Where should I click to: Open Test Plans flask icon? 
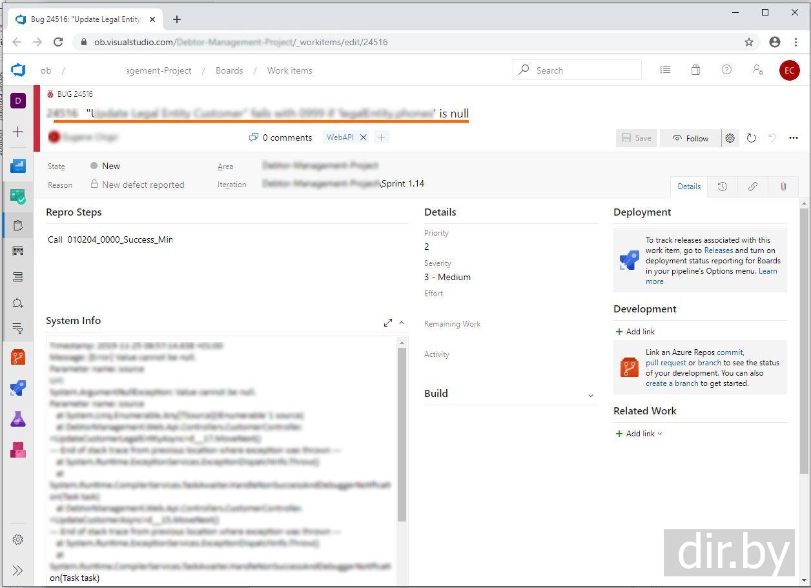click(18, 419)
